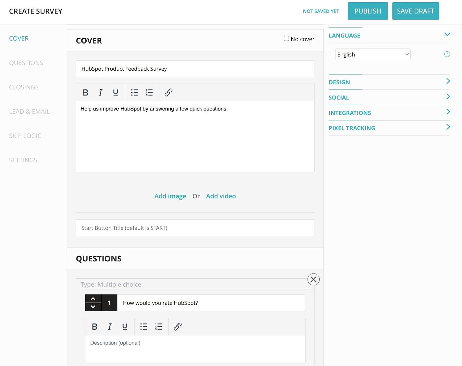Viewport: 462px width, 366px height.
Task: Tick the No cover checkbox
Action: pos(286,39)
